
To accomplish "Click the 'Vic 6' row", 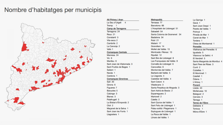I will point(110,58).
